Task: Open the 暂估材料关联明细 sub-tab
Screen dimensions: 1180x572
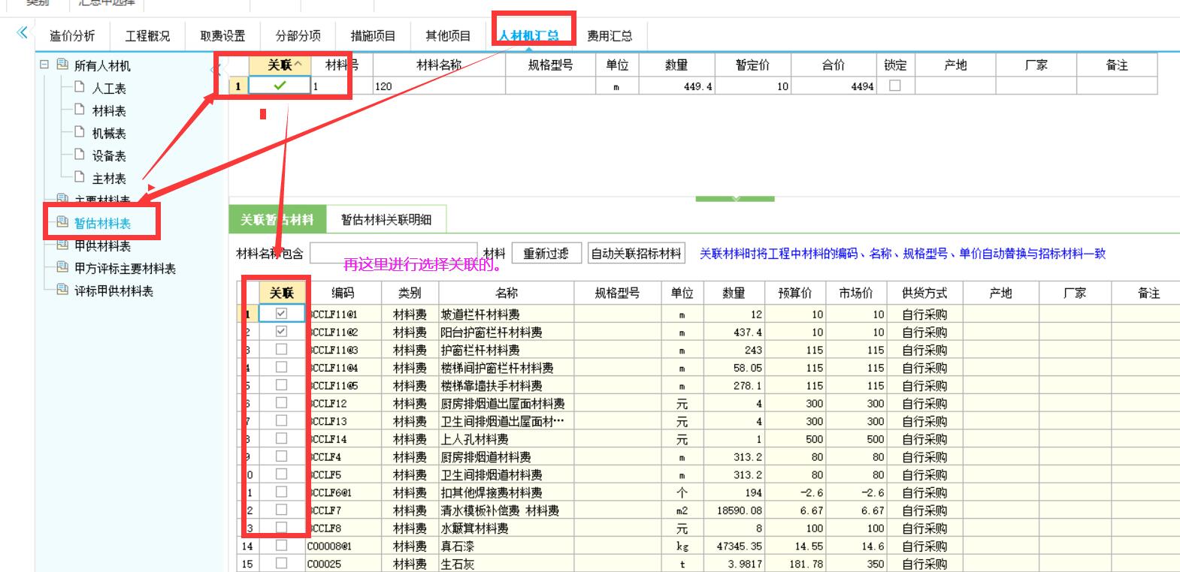Action: click(386, 219)
